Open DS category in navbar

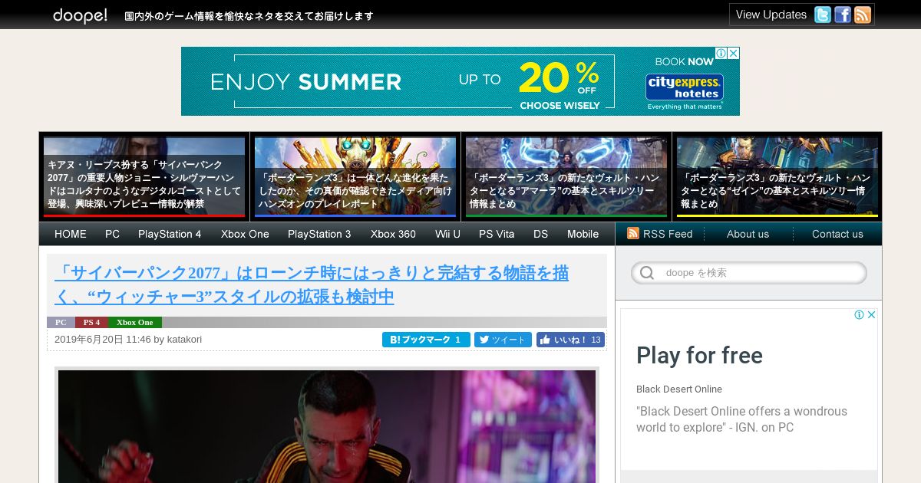tap(541, 234)
